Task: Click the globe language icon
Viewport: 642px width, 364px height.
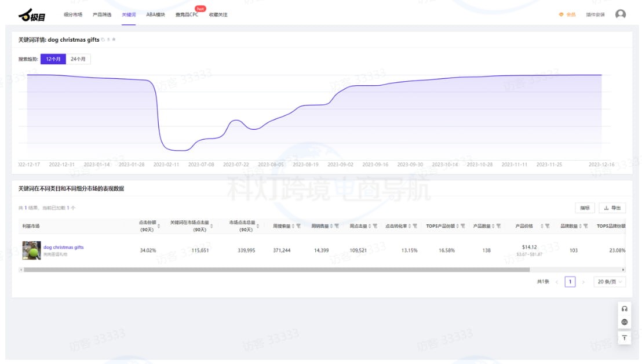Action: point(624,322)
